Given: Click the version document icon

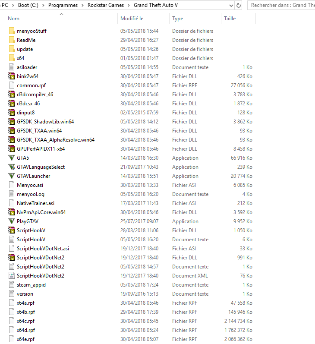Looking at the screenshot, I should [12, 294].
